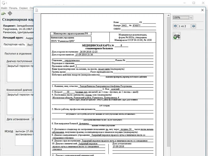Click 'Стационарная кар' title in main window
Viewport: 208px width, 156px height.
(18, 20)
